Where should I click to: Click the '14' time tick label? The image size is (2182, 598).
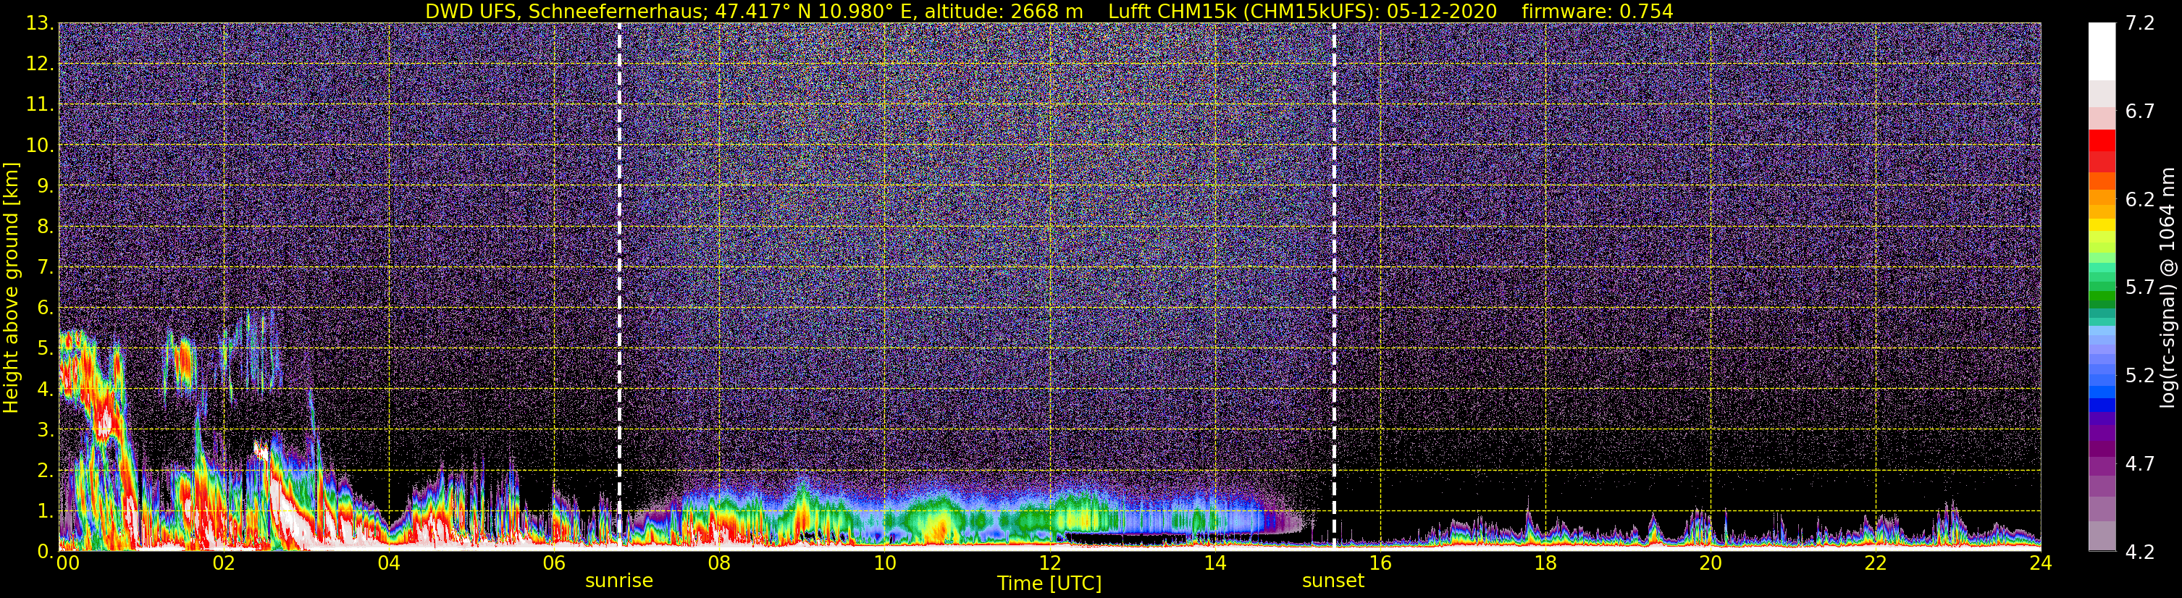pos(1214,563)
